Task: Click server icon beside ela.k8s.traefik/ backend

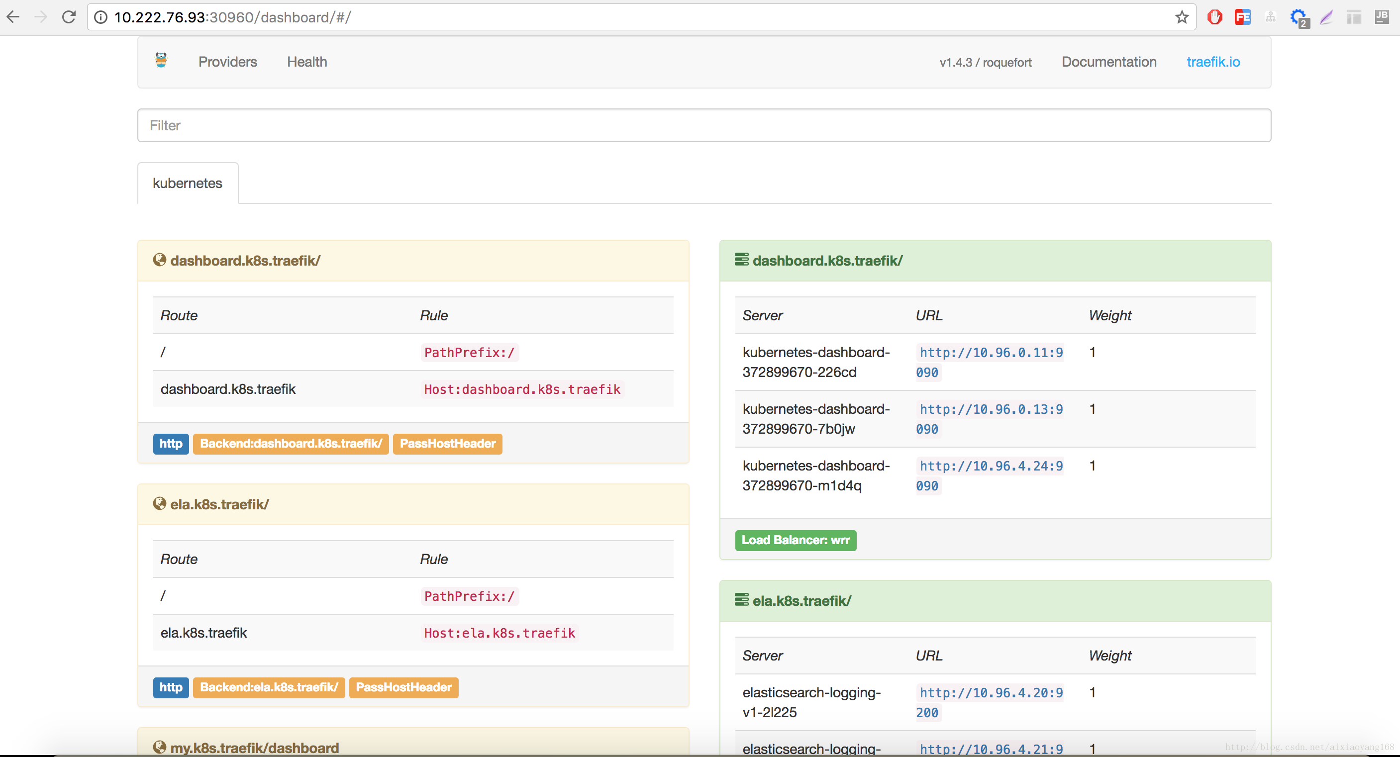Action: (741, 600)
